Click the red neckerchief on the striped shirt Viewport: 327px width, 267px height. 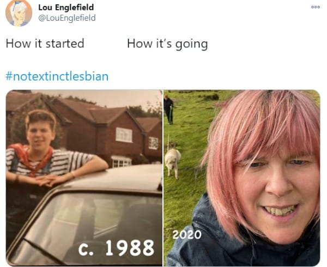(31, 159)
